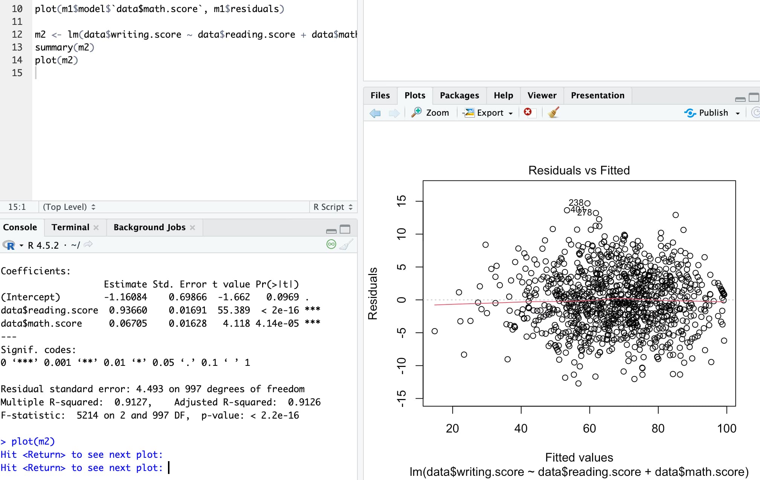Open plot in Zoom window
Screen dimensions: 760x480
(x=430, y=113)
